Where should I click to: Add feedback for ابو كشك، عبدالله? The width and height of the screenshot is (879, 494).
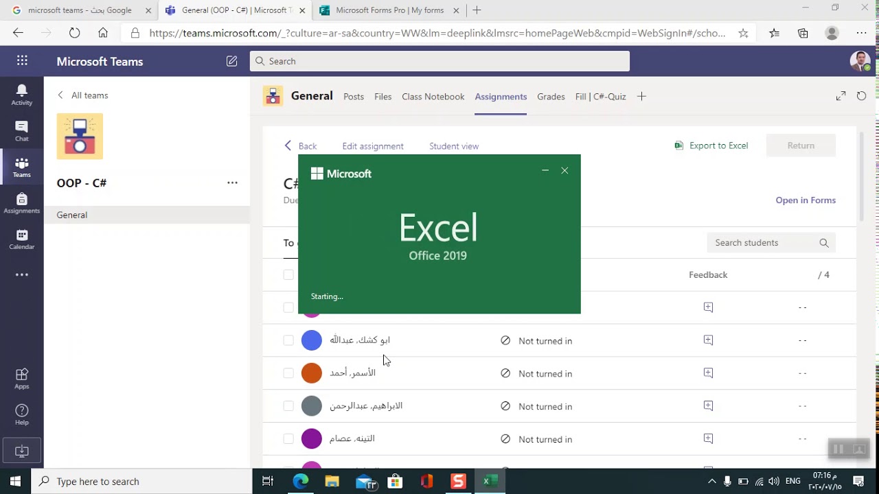(x=708, y=340)
